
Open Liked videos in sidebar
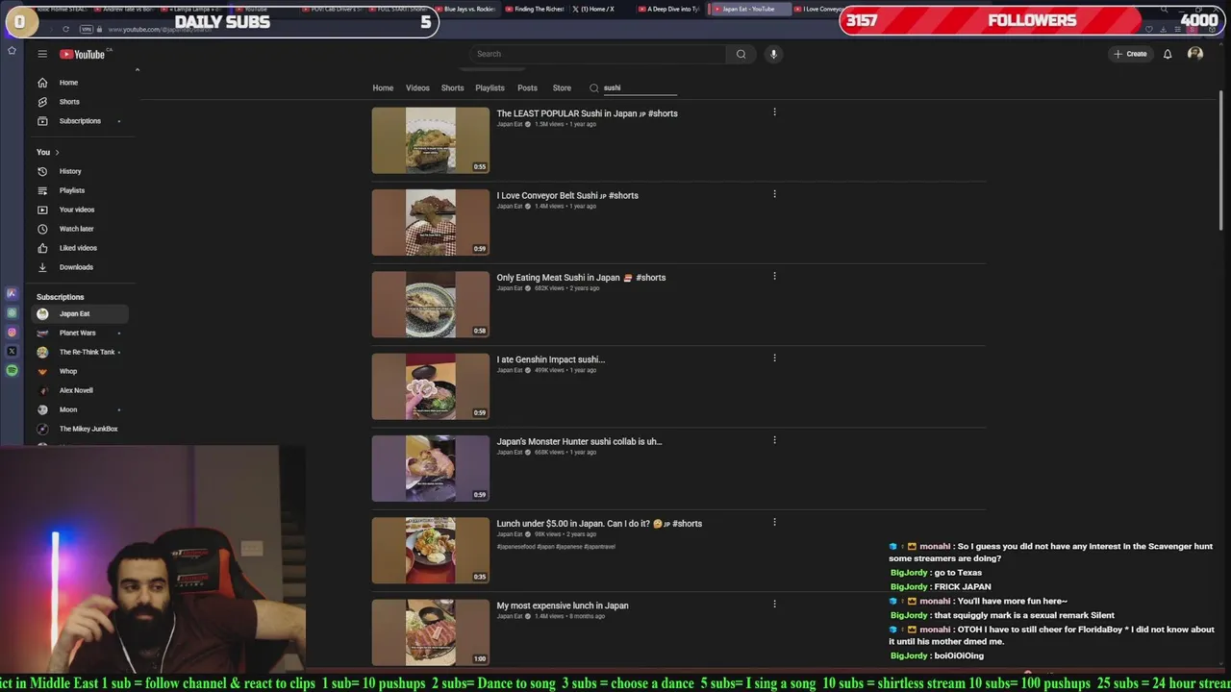click(x=78, y=248)
